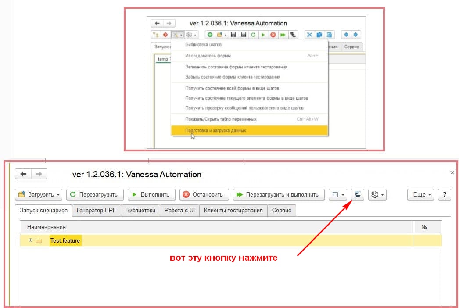The image size is (459, 308).
Task: Select Подготовка и загрузка данных
Action: point(249,130)
